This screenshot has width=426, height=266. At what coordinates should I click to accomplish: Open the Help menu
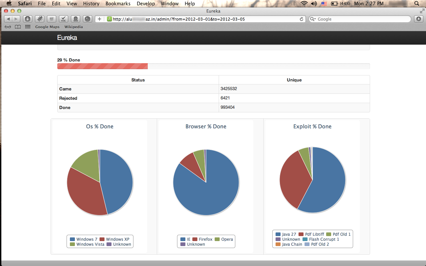coord(190,4)
